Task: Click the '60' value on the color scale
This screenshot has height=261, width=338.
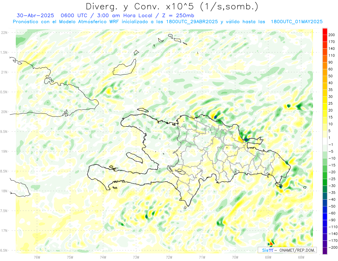Action: pos(331,69)
